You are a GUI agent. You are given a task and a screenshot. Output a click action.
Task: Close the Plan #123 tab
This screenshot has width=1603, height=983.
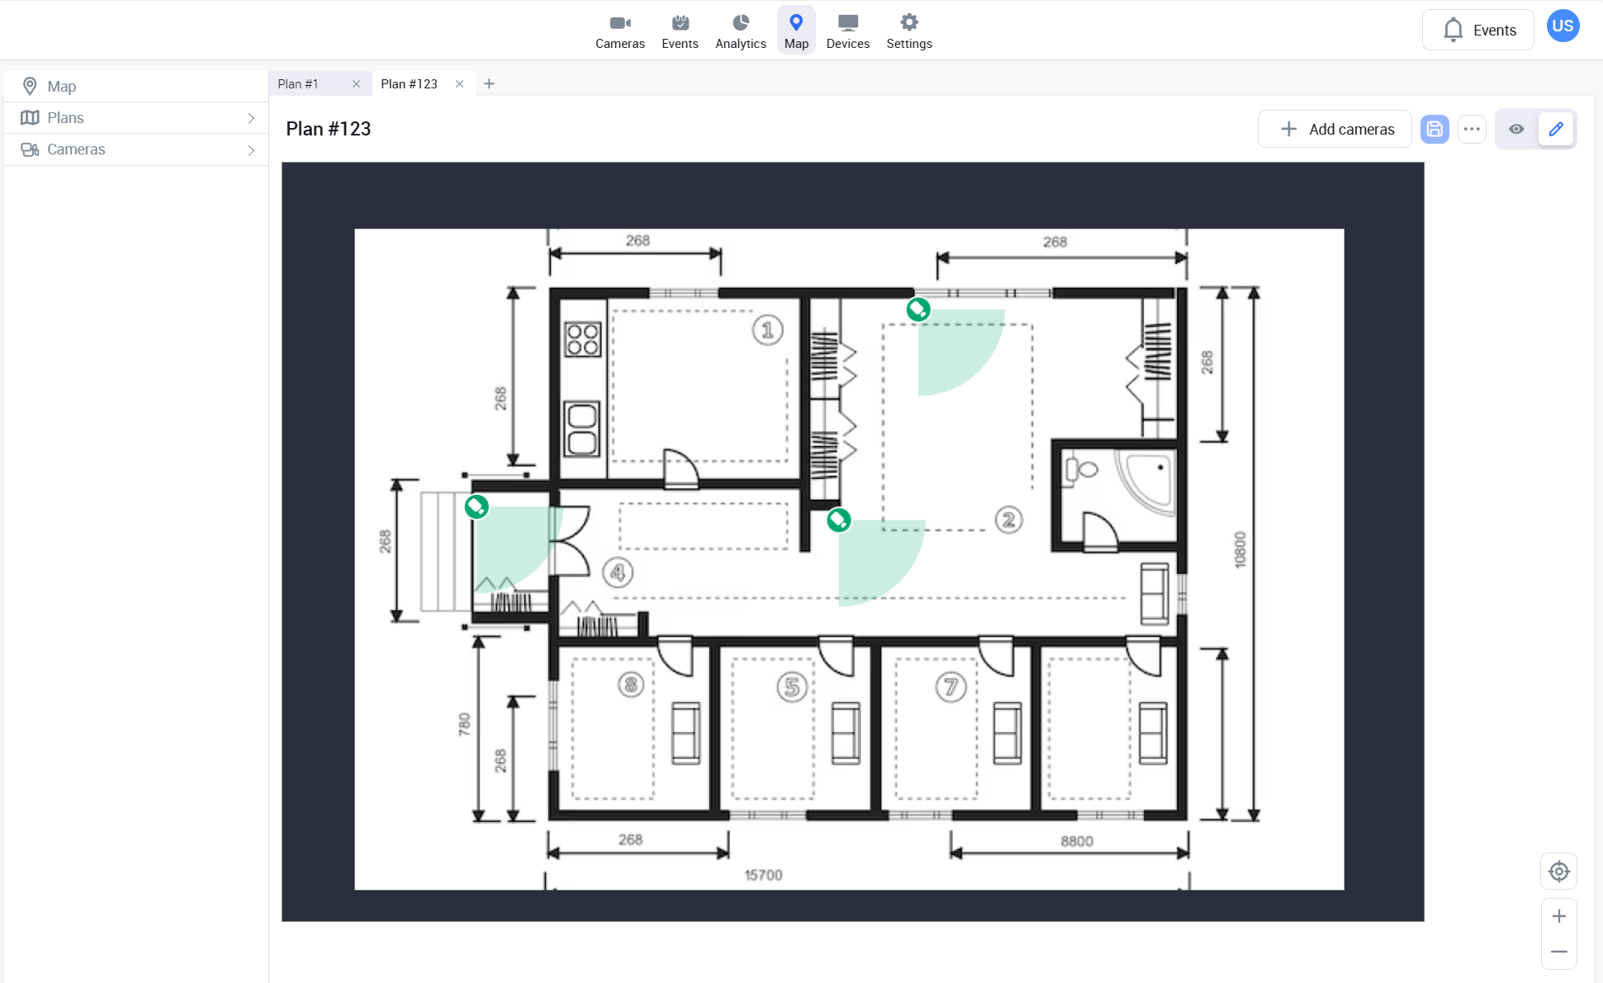click(460, 83)
